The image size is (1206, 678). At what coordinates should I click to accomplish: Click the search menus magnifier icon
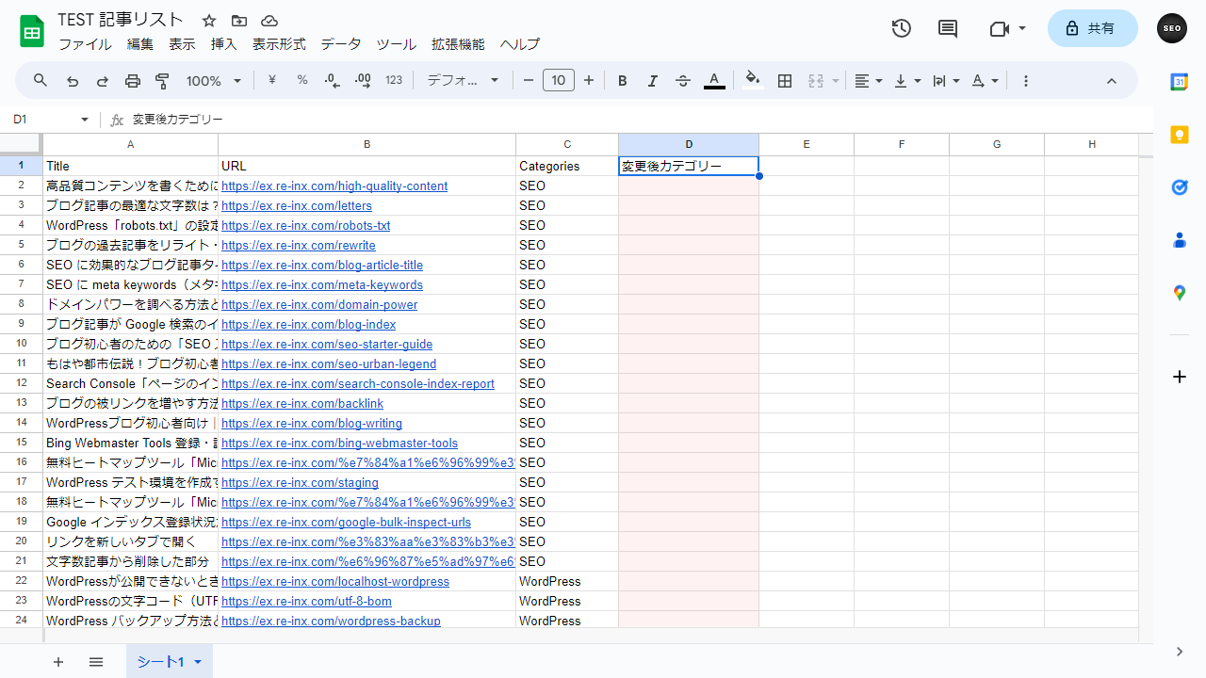click(41, 81)
